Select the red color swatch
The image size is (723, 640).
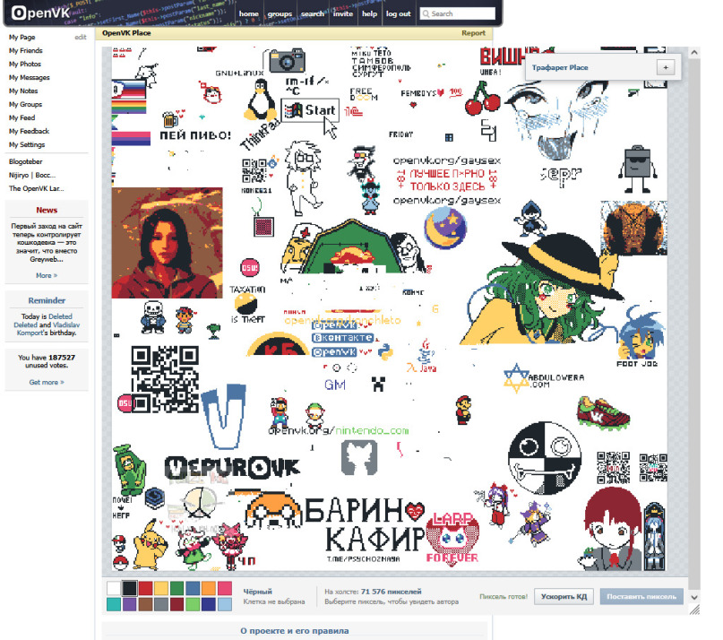click(x=145, y=588)
